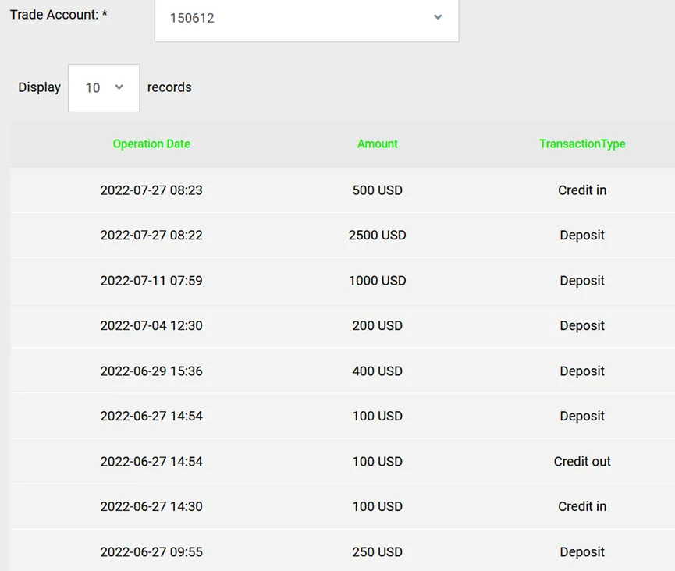Screen dimensions: 675x571
Task: Sort by Amount column header
Action: pyautogui.click(x=378, y=144)
